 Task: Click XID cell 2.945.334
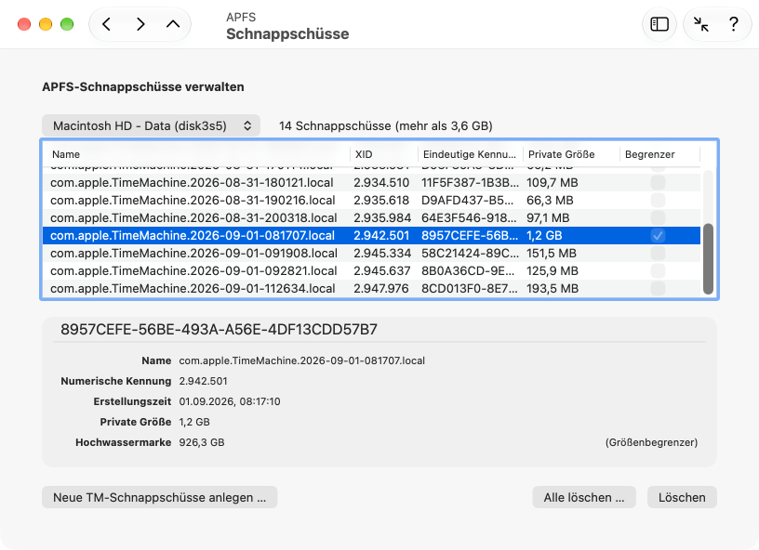pyautogui.click(x=382, y=254)
